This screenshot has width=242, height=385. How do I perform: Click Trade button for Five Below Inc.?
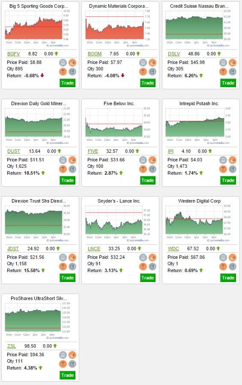(147, 180)
